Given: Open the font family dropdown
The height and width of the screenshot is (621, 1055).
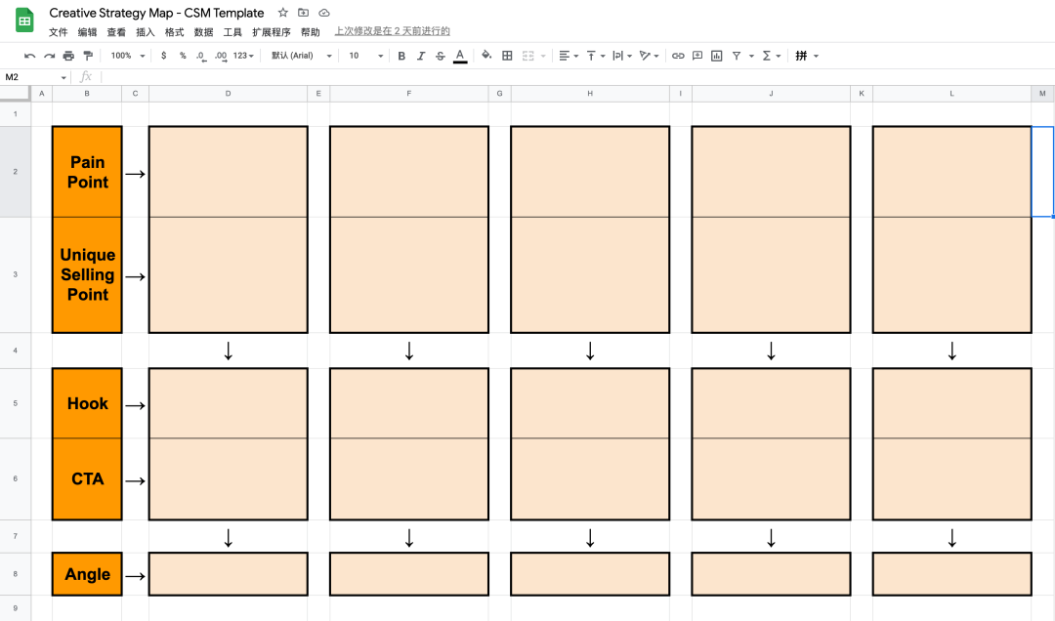Looking at the screenshot, I should click(x=302, y=56).
